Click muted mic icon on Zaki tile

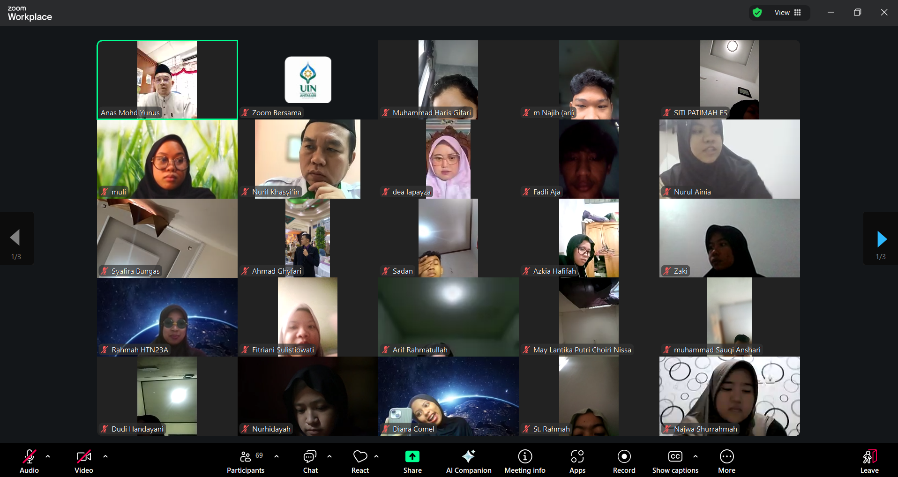tap(667, 271)
